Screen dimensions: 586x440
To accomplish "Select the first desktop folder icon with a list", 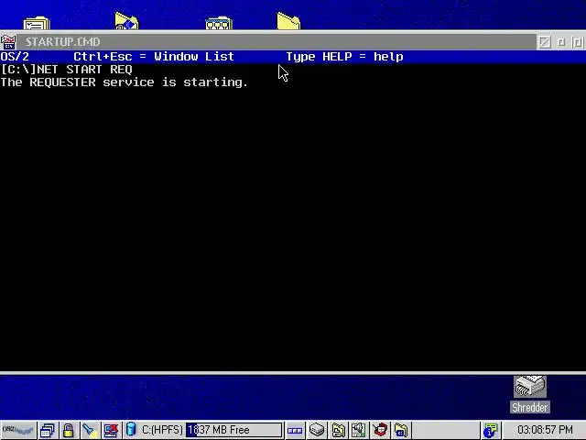I will (x=37, y=23).
